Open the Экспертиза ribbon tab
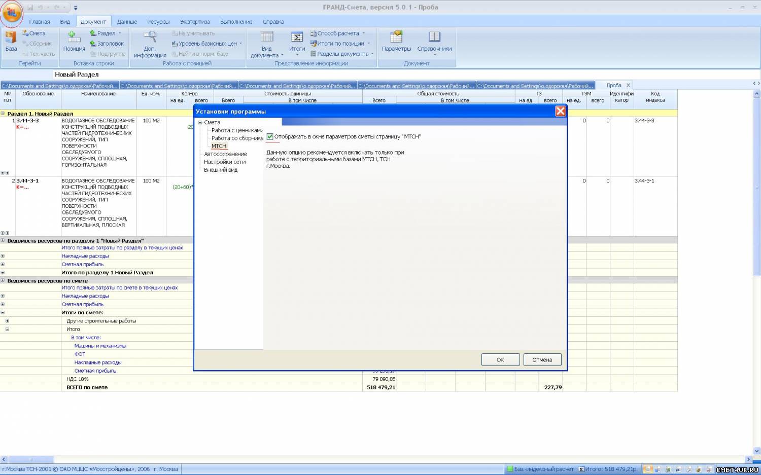761x475 pixels. click(195, 22)
